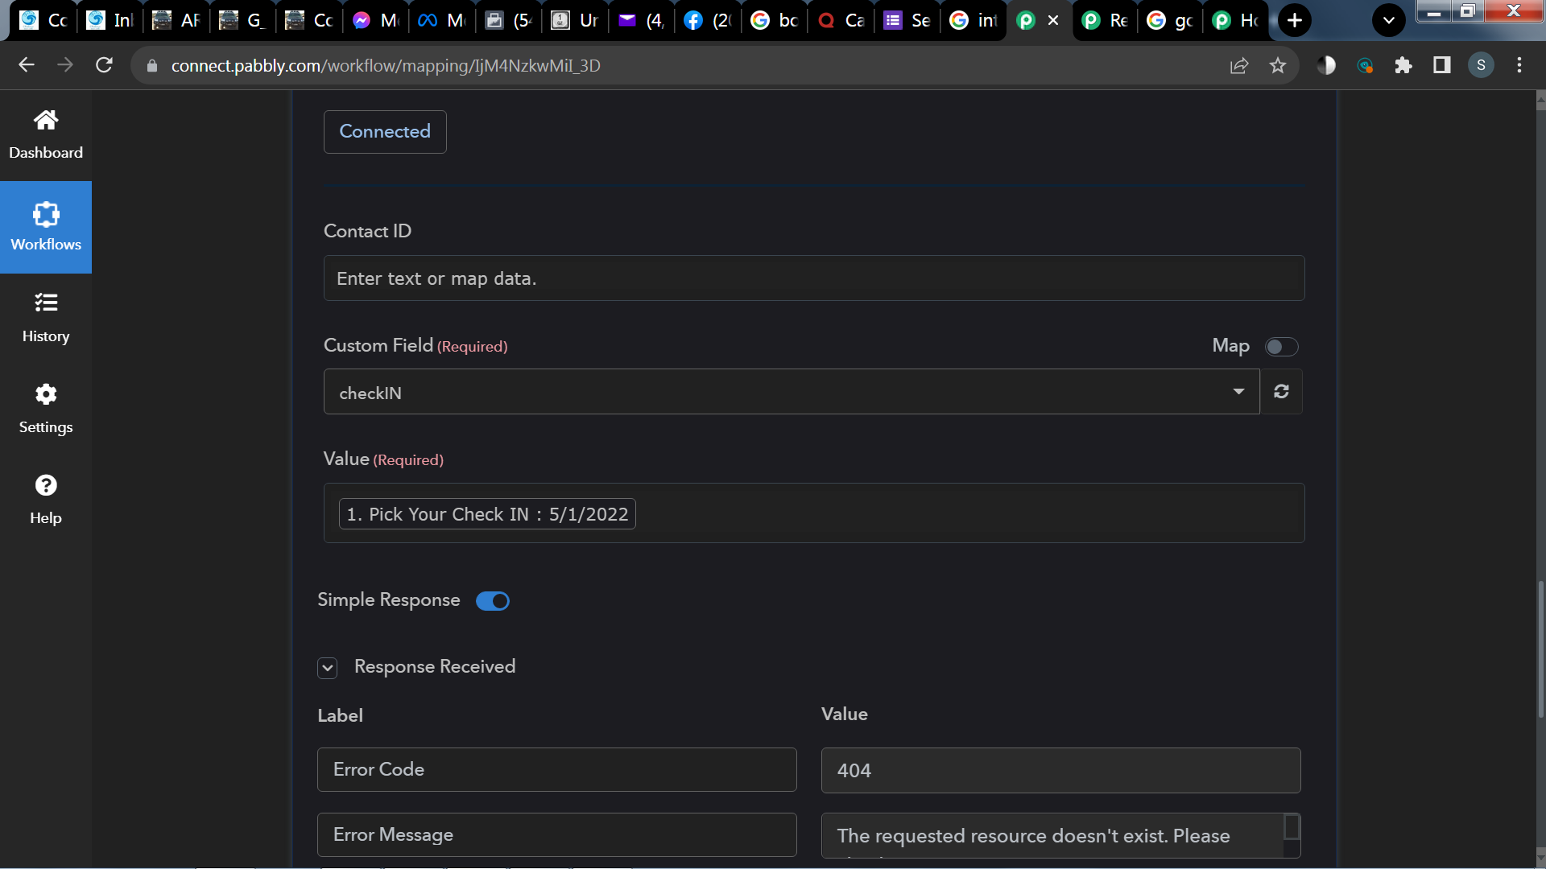View site security lock info
Screen dimensions: 1546x869
(x=151, y=65)
